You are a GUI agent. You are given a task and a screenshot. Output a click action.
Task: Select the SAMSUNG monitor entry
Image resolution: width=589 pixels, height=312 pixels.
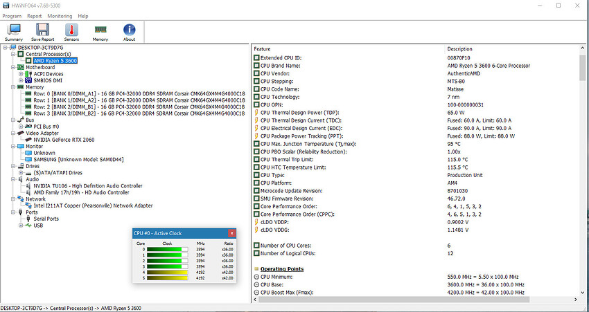click(x=78, y=159)
